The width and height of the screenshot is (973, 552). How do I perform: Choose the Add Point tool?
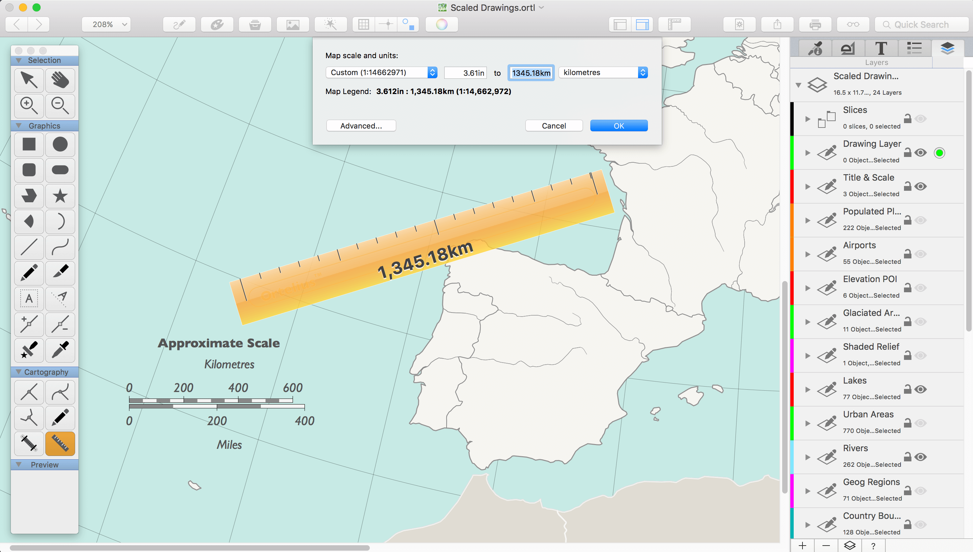tap(29, 324)
